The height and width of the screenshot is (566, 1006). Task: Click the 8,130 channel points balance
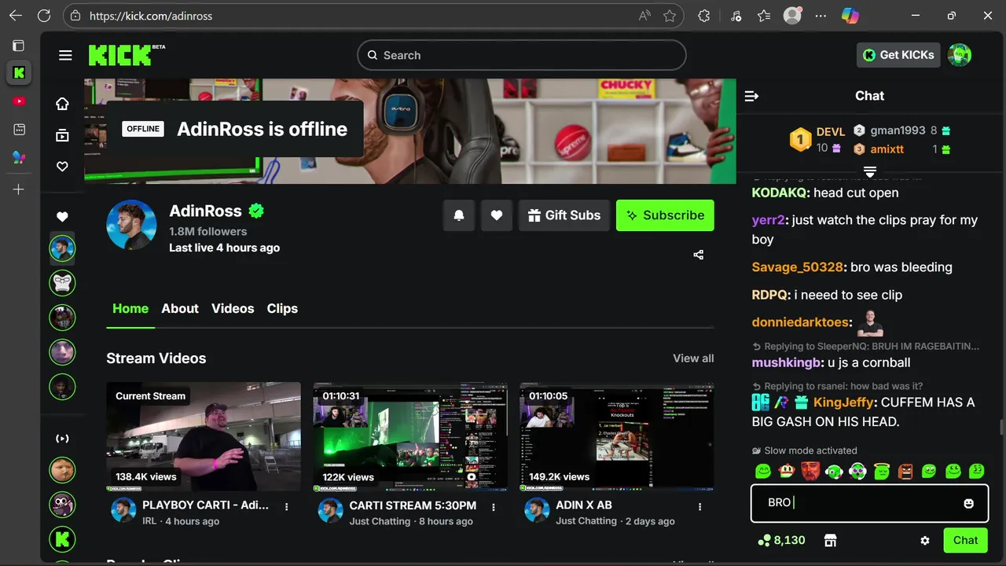pyautogui.click(x=781, y=540)
